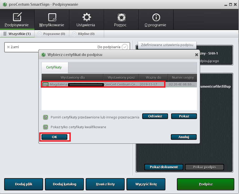Select the Certyfikaty tab in dialog
Image resolution: width=239 pixels, height=194 pixels.
[x=55, y=67]
